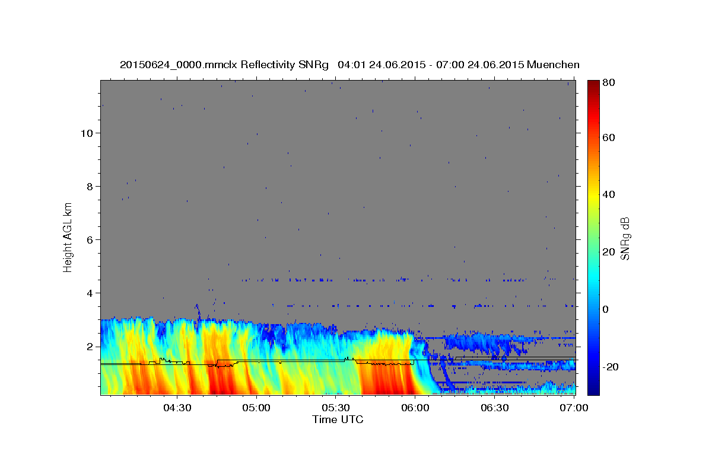The width and height of the screenshot is (712, 474).
Task: Click the red high-reflectivity band near 05:45
Action: click(x=384, y=379)
